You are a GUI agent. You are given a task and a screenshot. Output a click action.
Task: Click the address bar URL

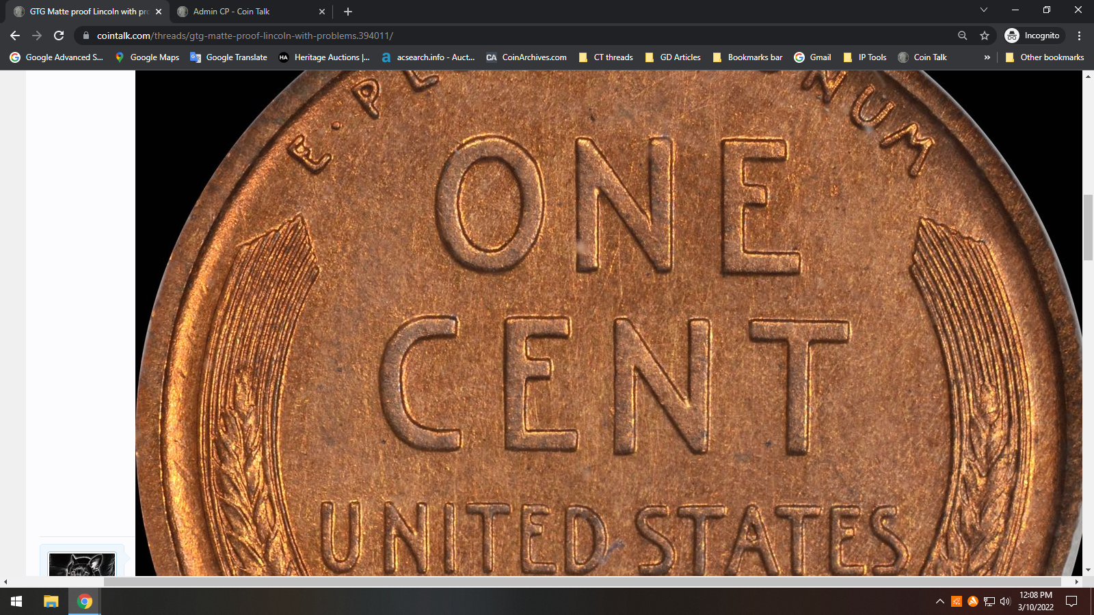pyautogui.click(x=245, y=36)
